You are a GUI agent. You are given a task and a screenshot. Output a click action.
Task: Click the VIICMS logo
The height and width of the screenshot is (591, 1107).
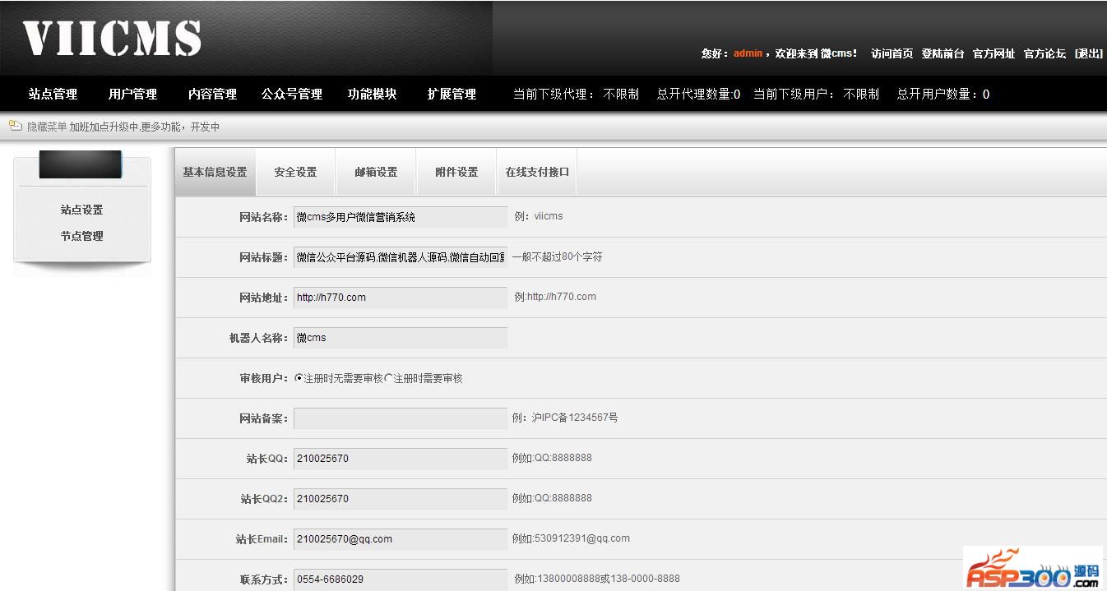pyautogui.click(x=112, y=39)
